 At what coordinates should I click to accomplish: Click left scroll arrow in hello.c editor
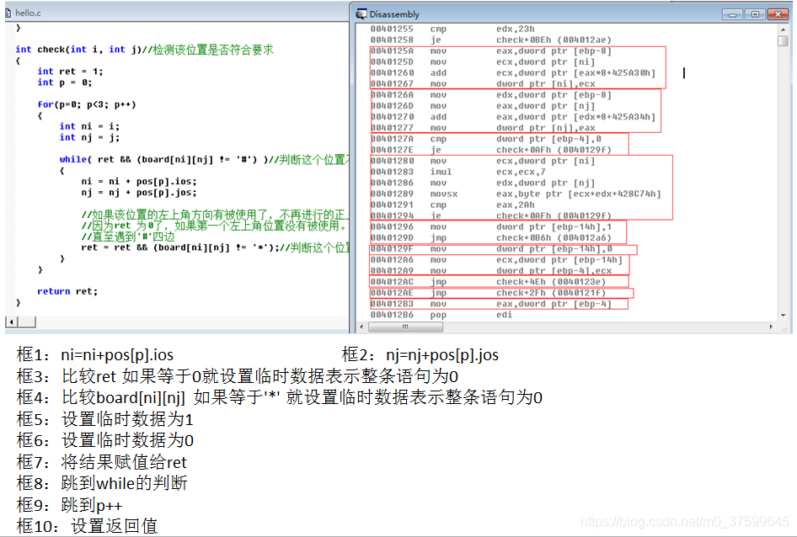pyautogui.click(x=12, y=322)
